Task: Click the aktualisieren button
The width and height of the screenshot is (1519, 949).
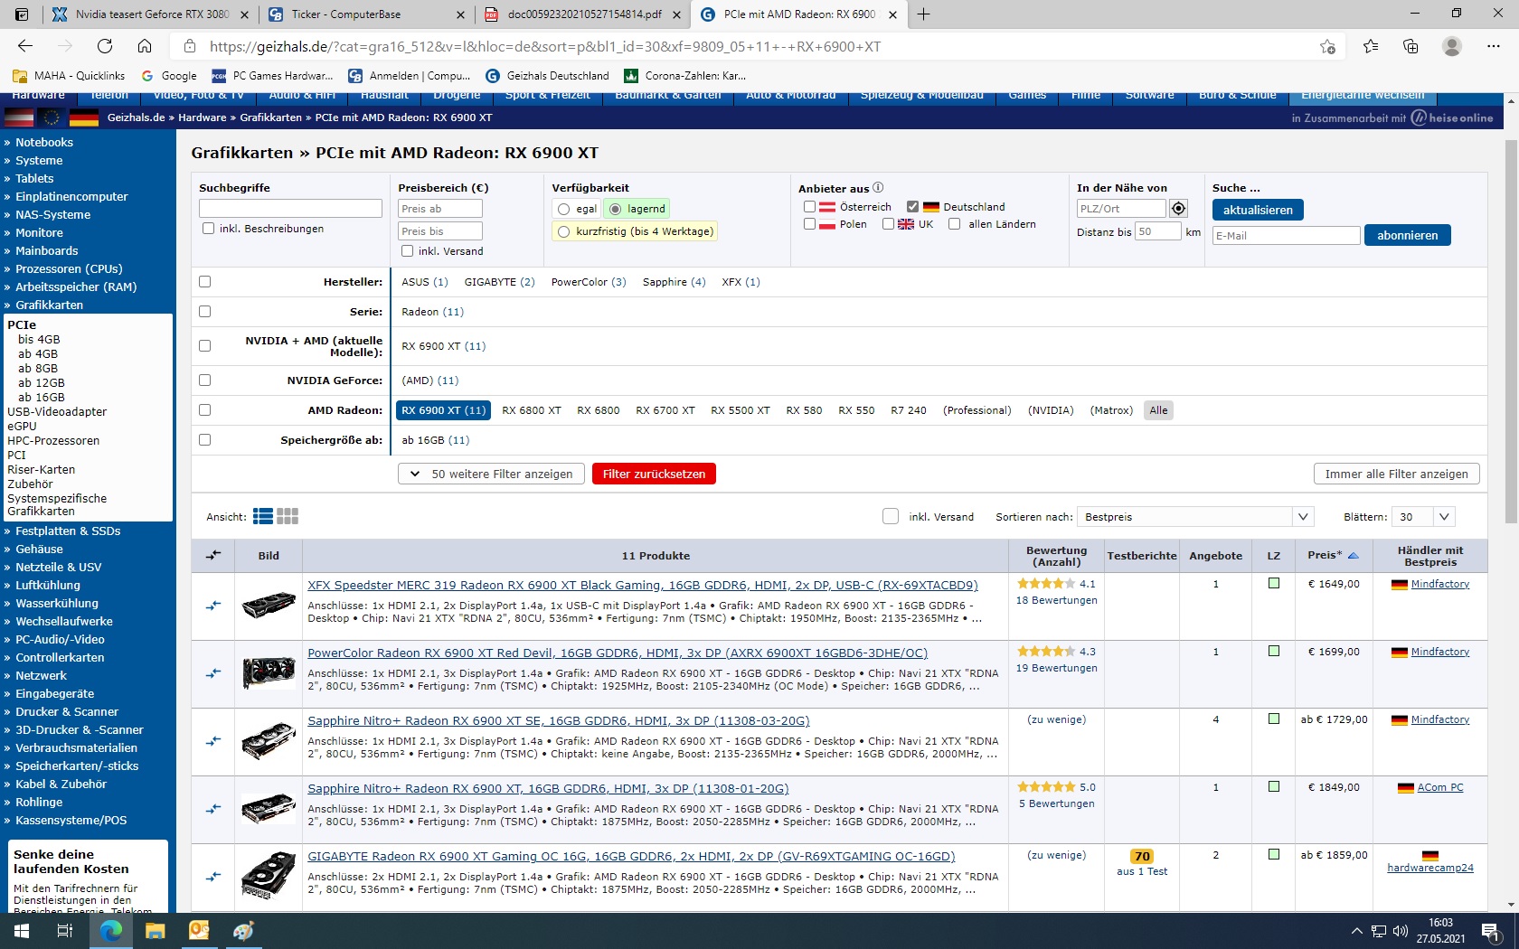Action: click(1258, 210)
